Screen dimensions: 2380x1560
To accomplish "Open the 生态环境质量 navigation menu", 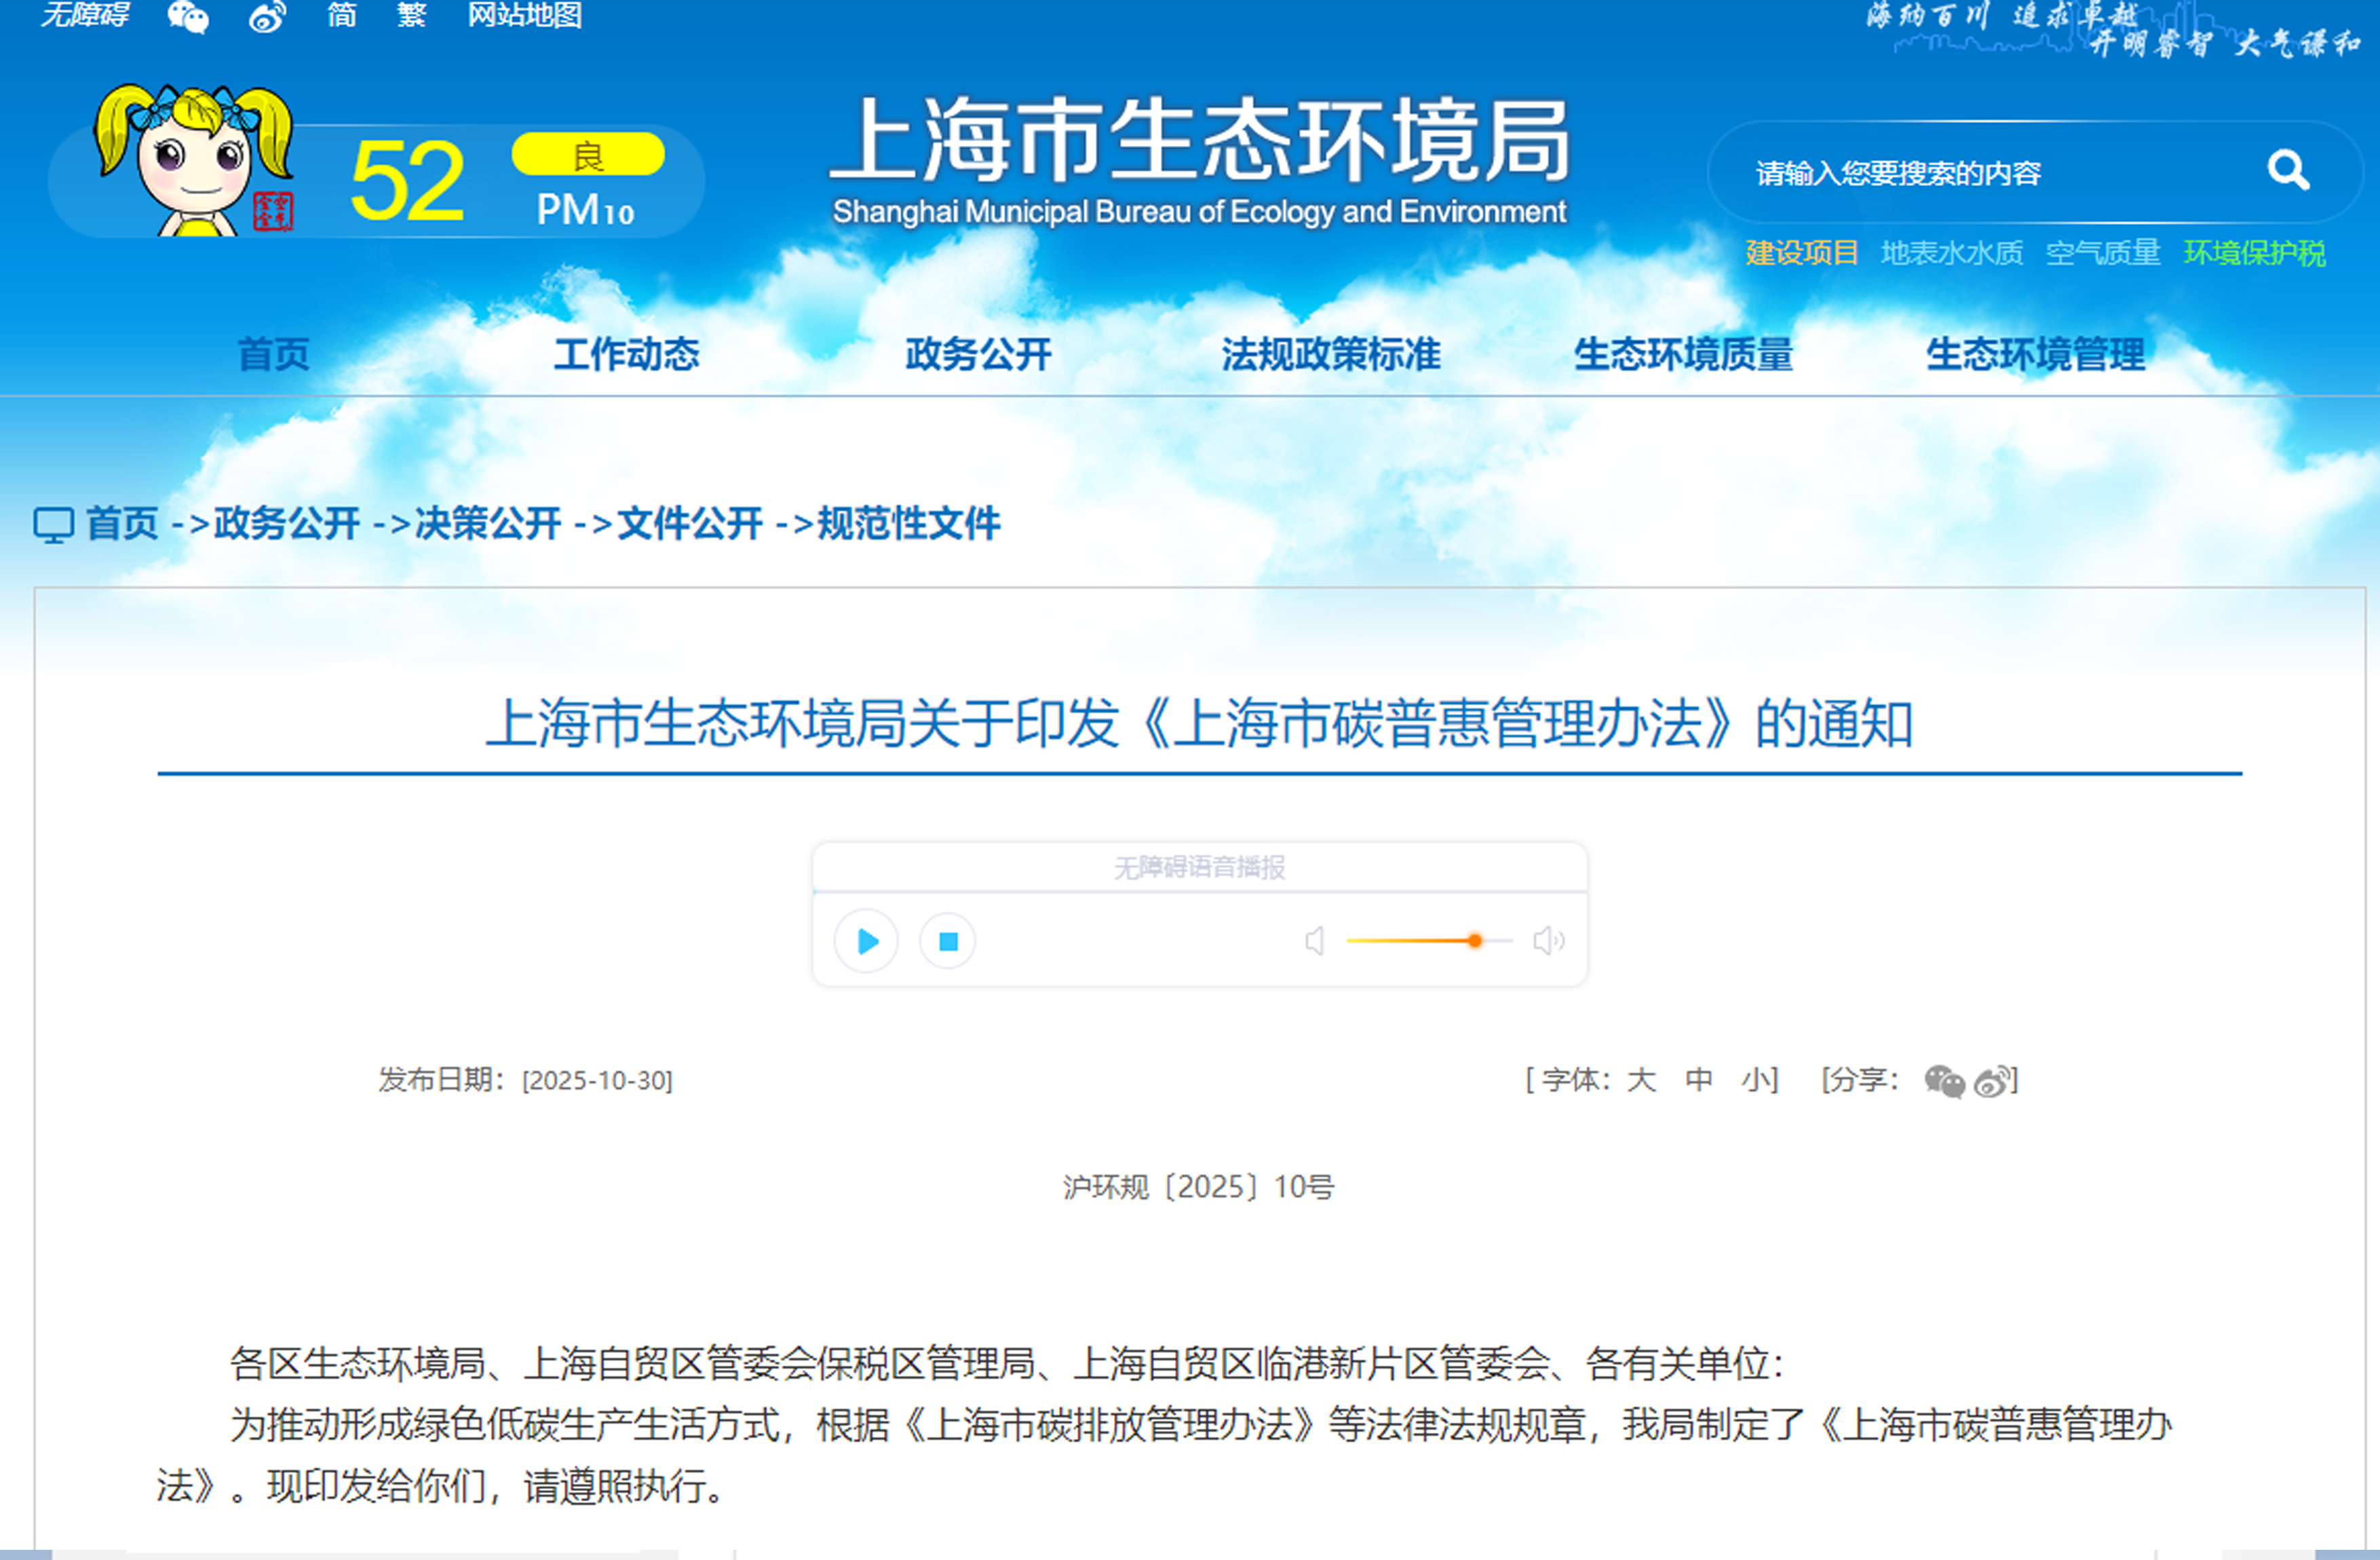I will pos(1683,354).
